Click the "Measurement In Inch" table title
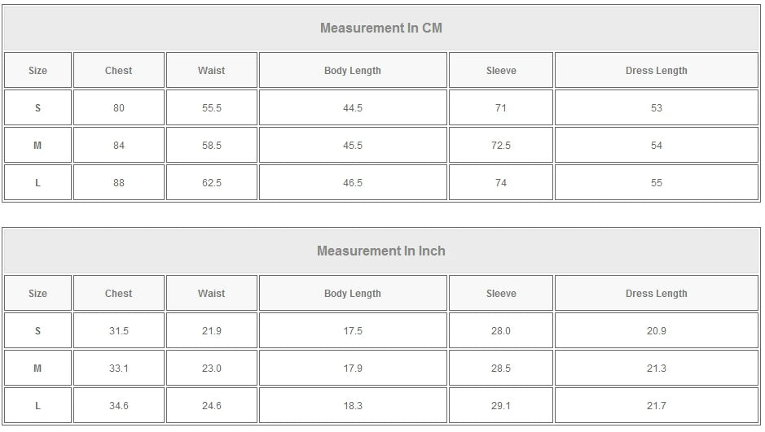The height and width of the screenshot is (432, 765). coord(380,251)
